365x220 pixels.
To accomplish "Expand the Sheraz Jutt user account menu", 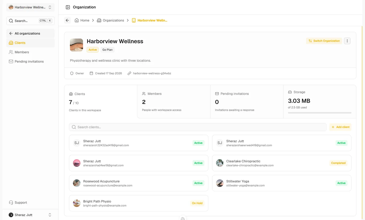I will [30, 215].
